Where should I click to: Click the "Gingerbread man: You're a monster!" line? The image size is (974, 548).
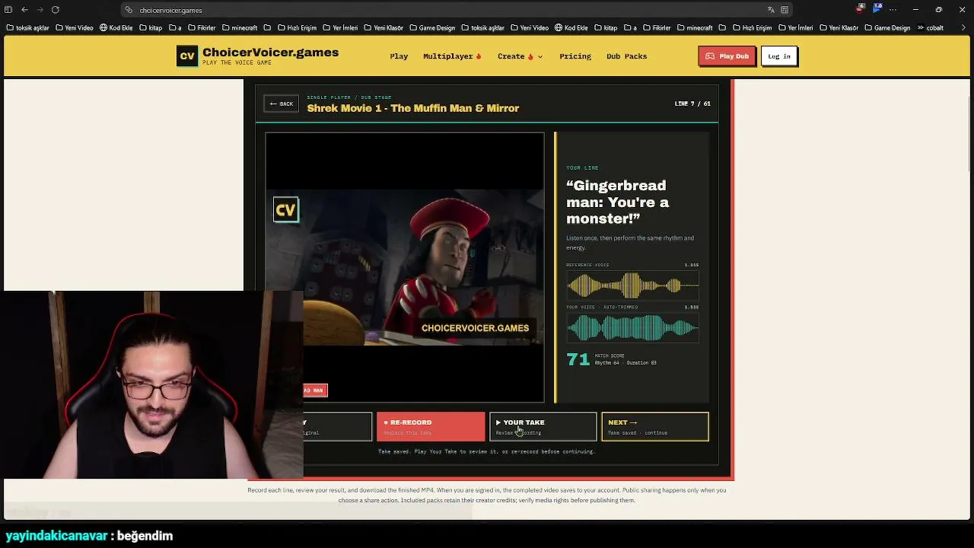tap(618, 202)
